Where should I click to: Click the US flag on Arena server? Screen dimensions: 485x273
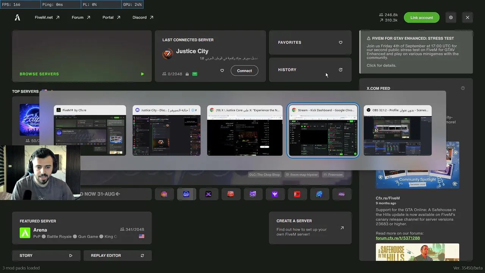141,236
